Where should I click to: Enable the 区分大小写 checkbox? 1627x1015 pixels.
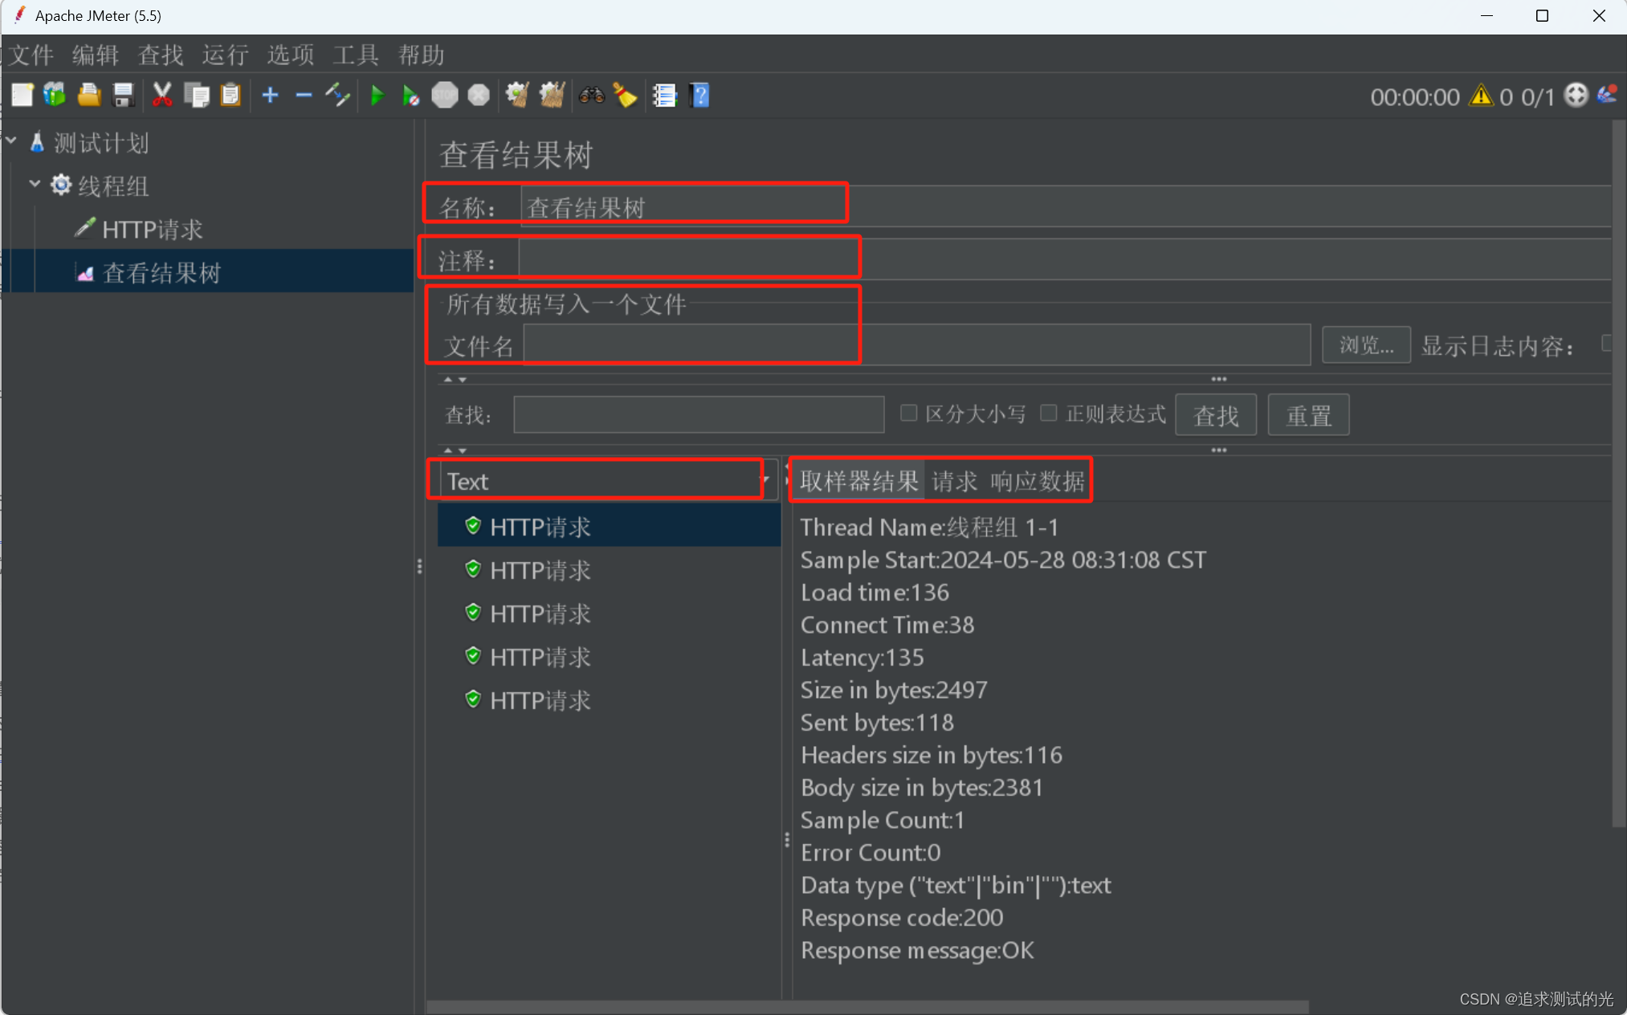(x=908, y=413)
